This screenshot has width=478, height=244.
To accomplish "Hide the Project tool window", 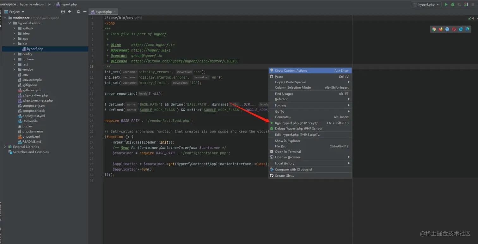I will pyautogui.click(x=85, y=12).
